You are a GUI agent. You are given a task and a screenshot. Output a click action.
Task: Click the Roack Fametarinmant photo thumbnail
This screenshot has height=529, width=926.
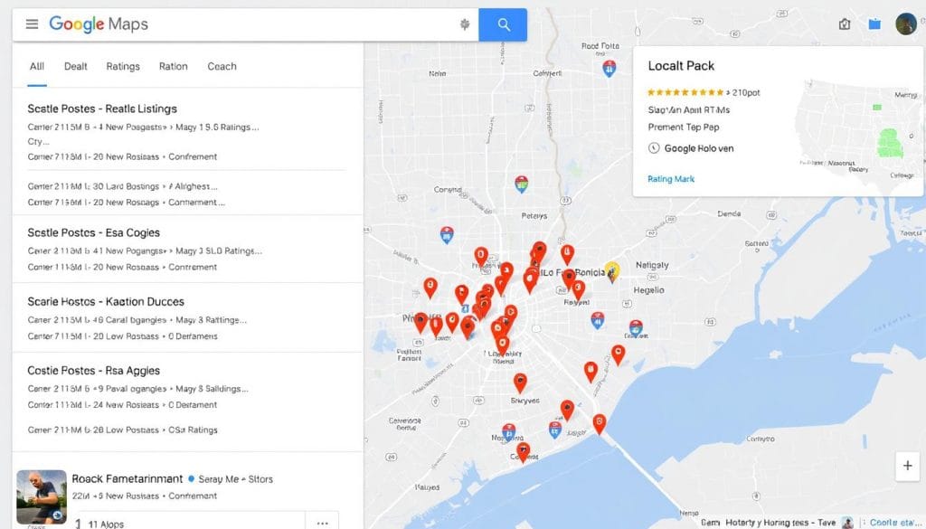click(x=42, y=497)
